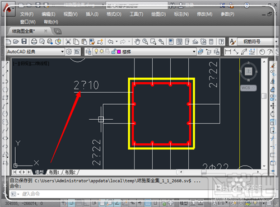Toggle layer freeze in current viewport icon
The width and height of the screenshot is (280, 207).
108,51
